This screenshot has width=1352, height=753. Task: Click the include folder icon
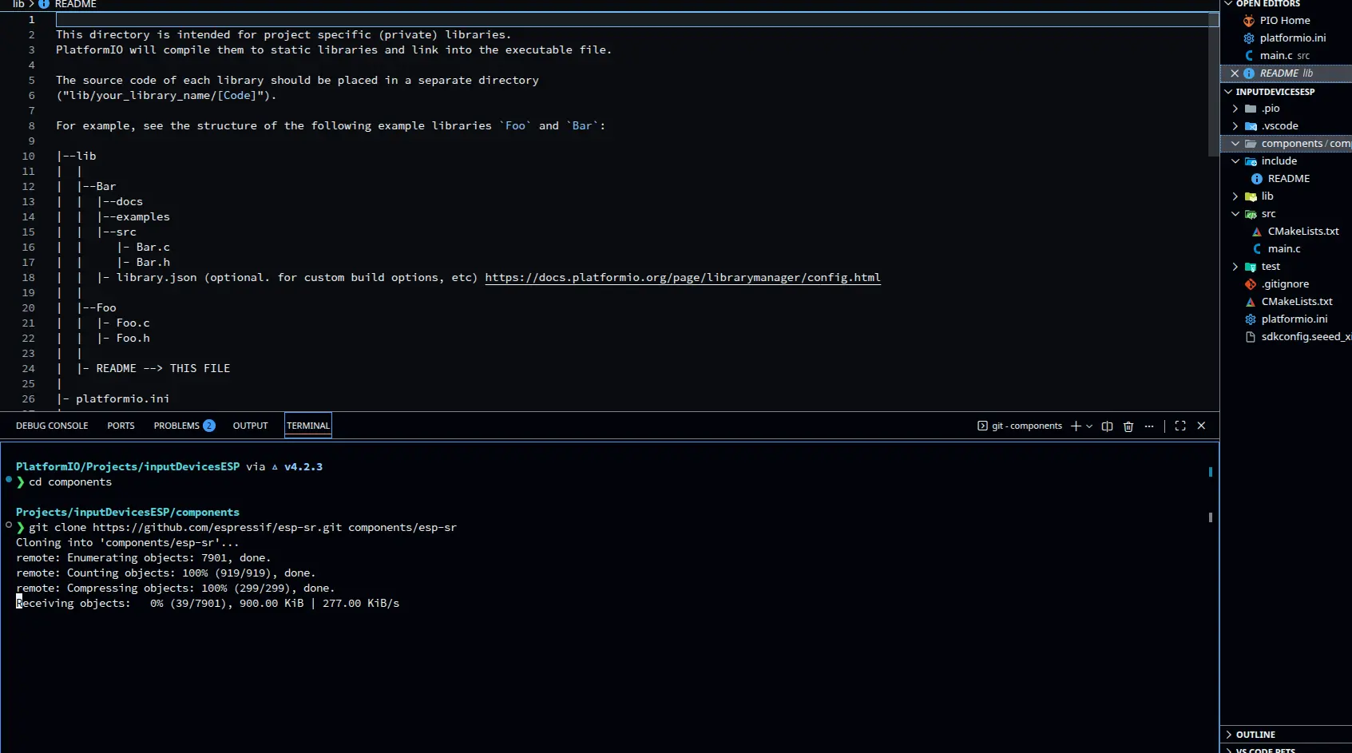(1251, 161)
